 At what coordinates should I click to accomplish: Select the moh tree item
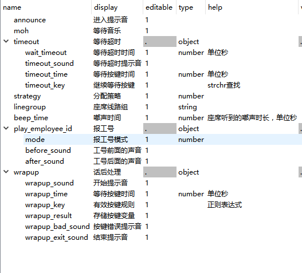[21, 30]
